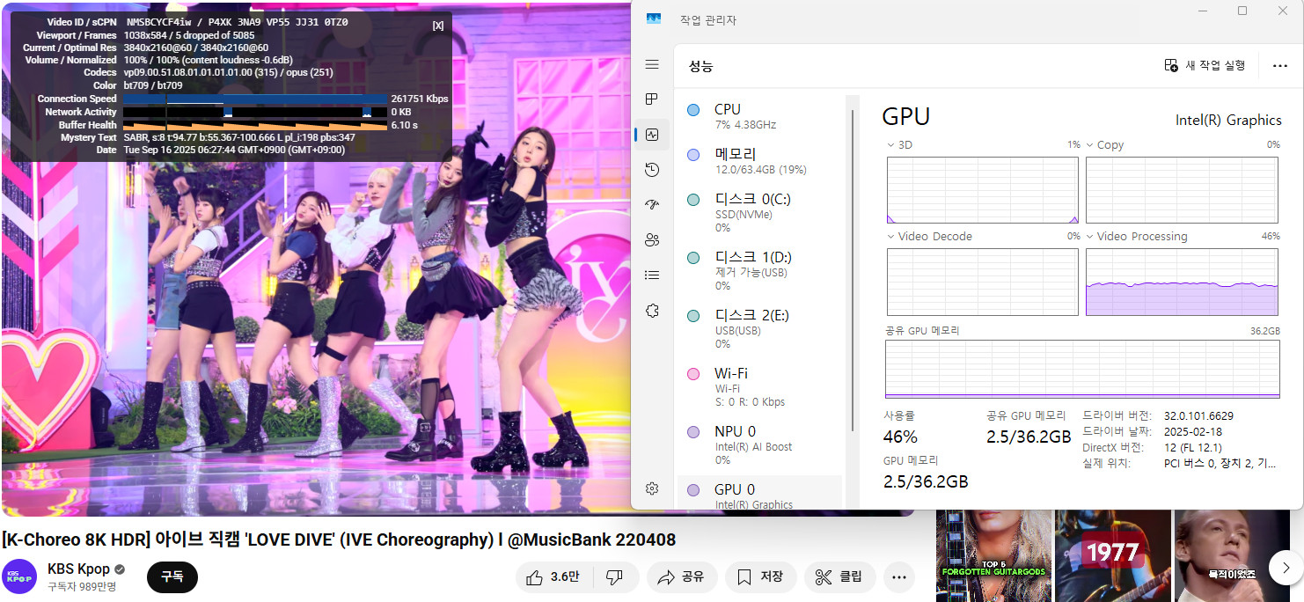The width and height of the screenshot is (1304, 602).
Task: Open the KBS Kpop channel name link
Action: click(x=78, y=569)
